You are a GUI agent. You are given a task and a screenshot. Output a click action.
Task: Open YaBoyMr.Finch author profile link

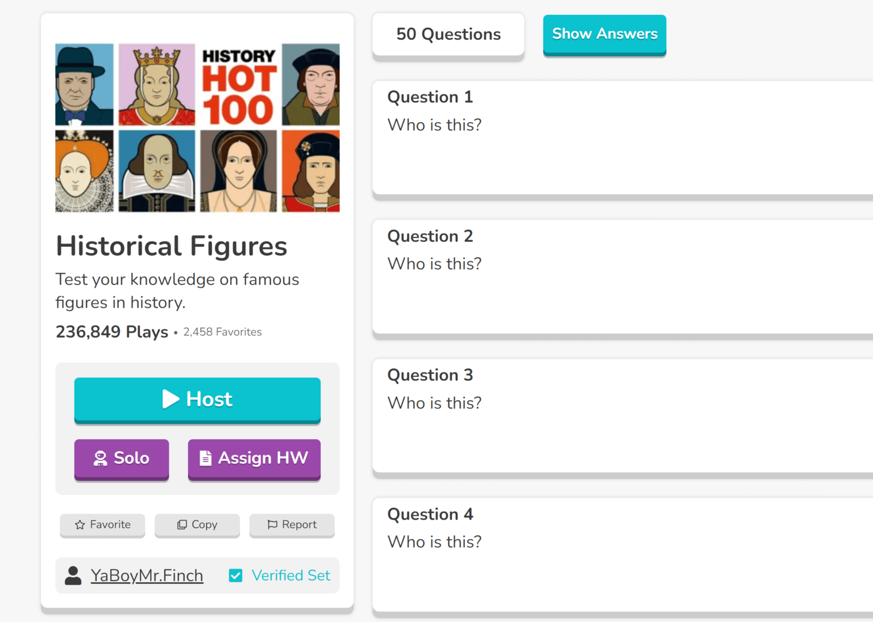click(x=147, y=575)
